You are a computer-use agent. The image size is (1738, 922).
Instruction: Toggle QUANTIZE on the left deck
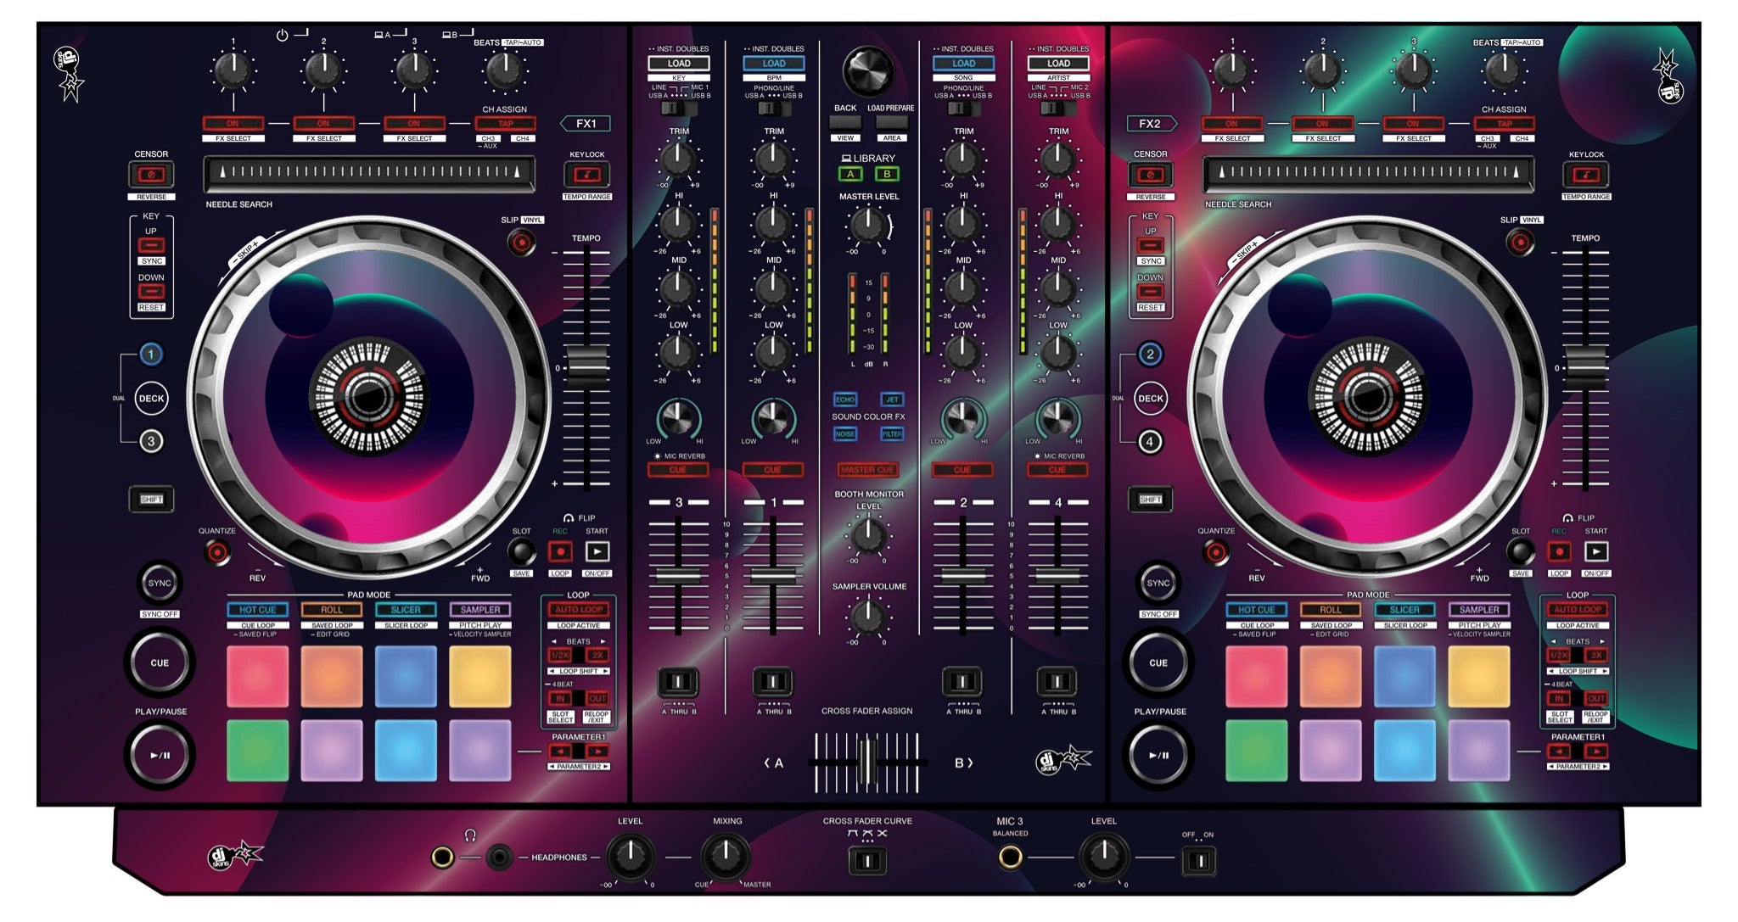(217, 554)
